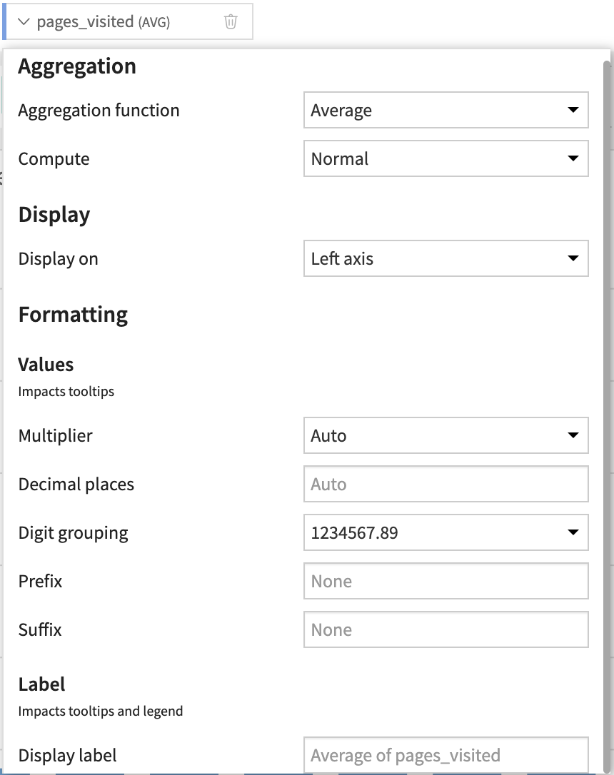Click the Compute dropdown arrow
Screen dimensions: 614x775
click(573, 158)
